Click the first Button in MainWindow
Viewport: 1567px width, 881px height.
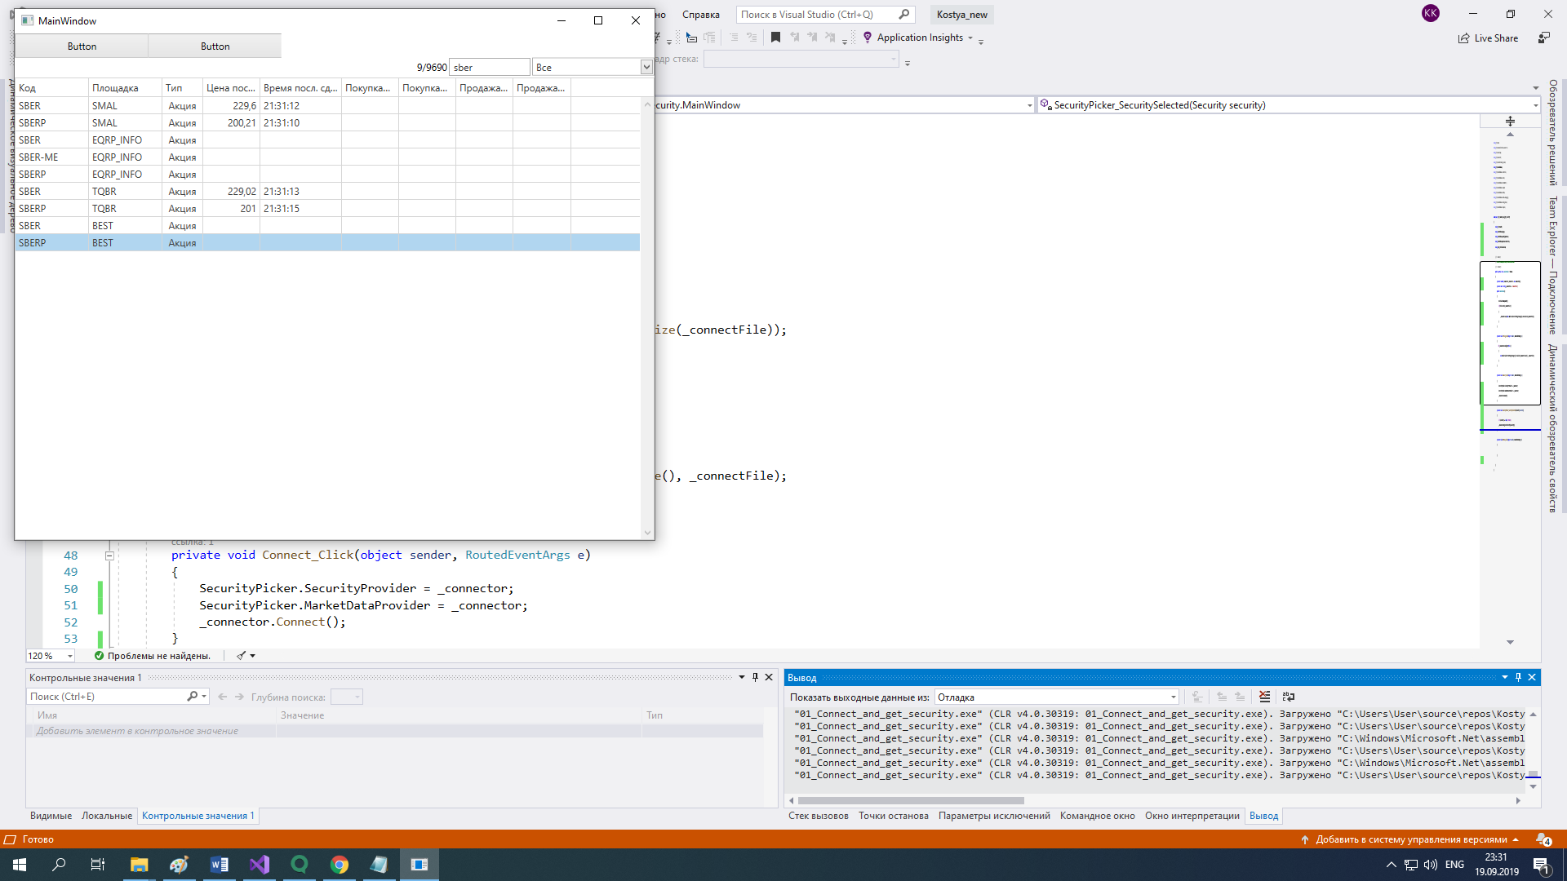coord(82,46)
